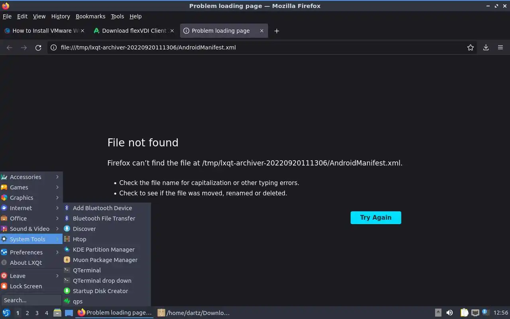Click the back navigation arrow
Screen dimensions: 510x319
[10, 47]
